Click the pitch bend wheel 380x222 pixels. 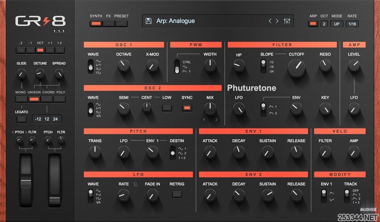click(26, 180)
